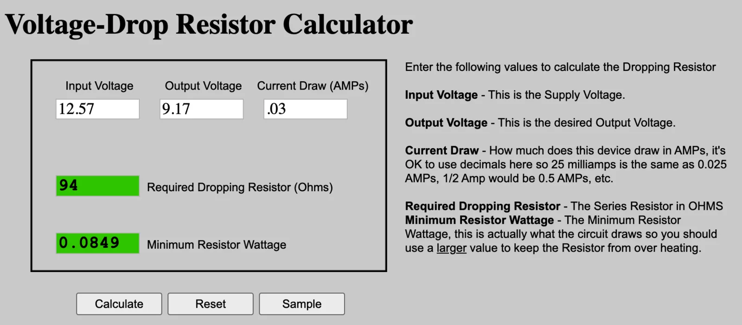Click the Reset button
This screenshot has height=325, width=742.
point(211,304)
